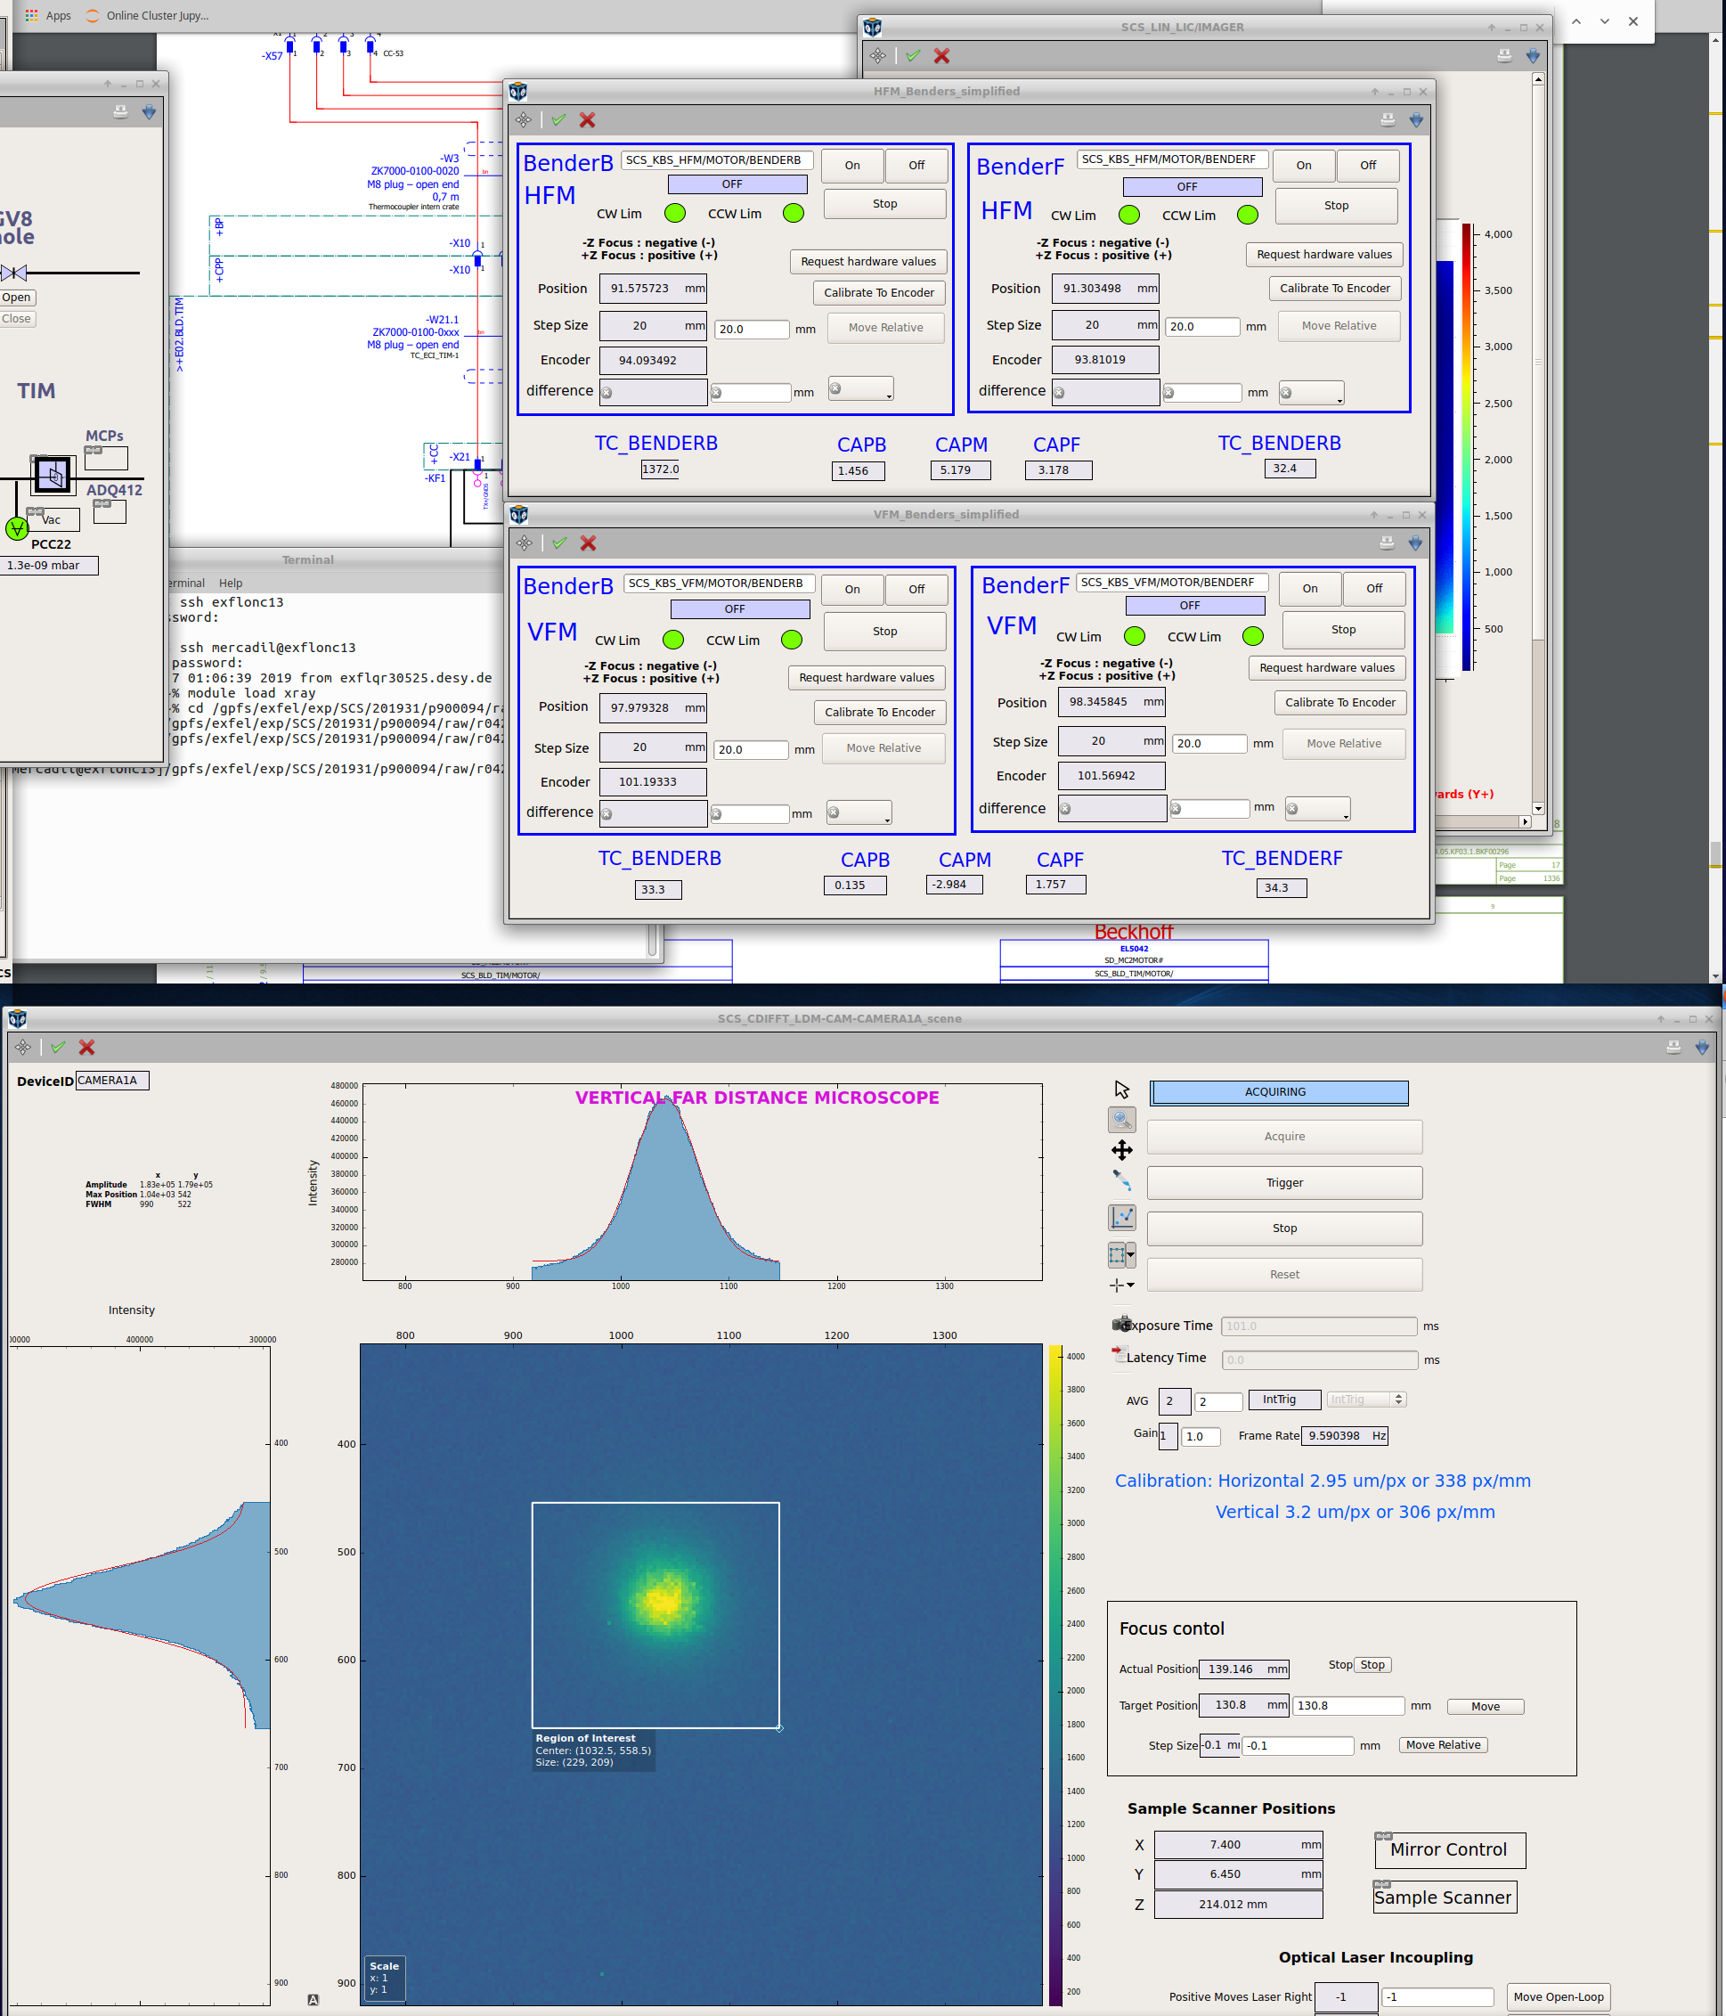Discard changes with red X in VFM_Benders window
This screenshot has width=1726, height=2016.
point(589,543)
